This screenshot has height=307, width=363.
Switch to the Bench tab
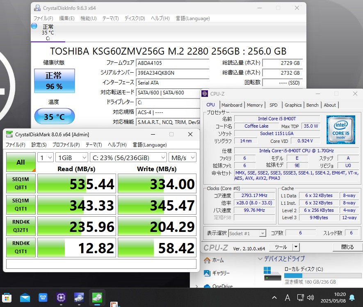coord(312,105)
